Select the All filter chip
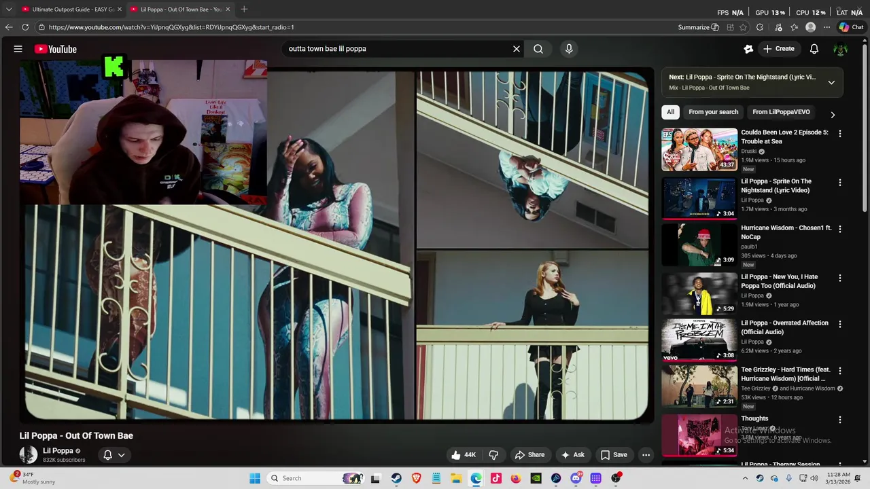 tap(671, 112)
